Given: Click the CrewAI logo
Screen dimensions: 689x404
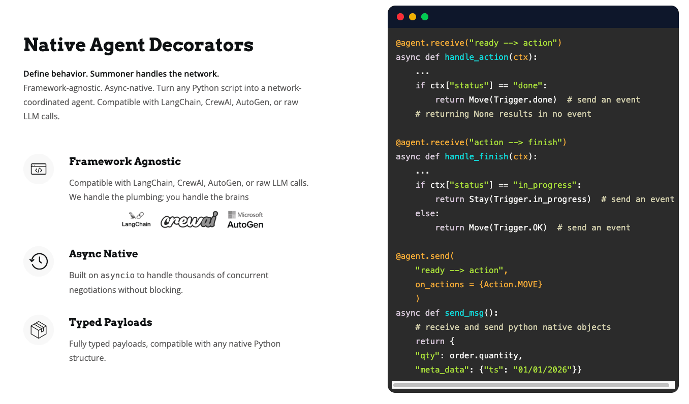Looking at the screenshot, I should (x=189, y=220).
